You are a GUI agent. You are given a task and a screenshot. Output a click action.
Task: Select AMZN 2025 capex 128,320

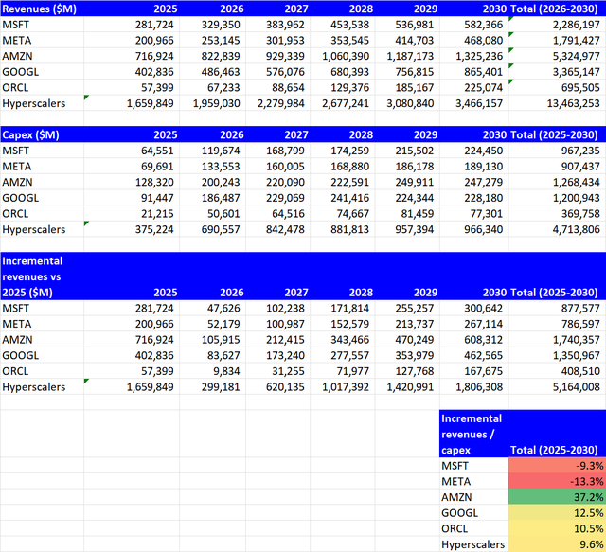pyautogui.click(x=132, y=182)
